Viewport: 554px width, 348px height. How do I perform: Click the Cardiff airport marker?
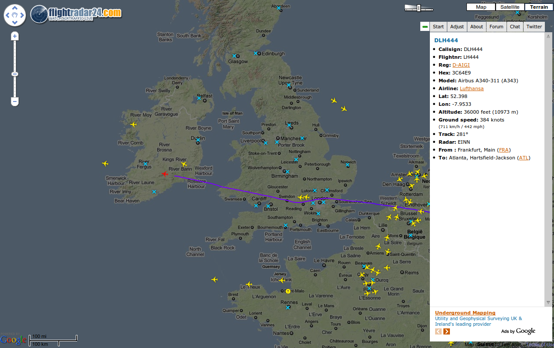coord(256,205)
